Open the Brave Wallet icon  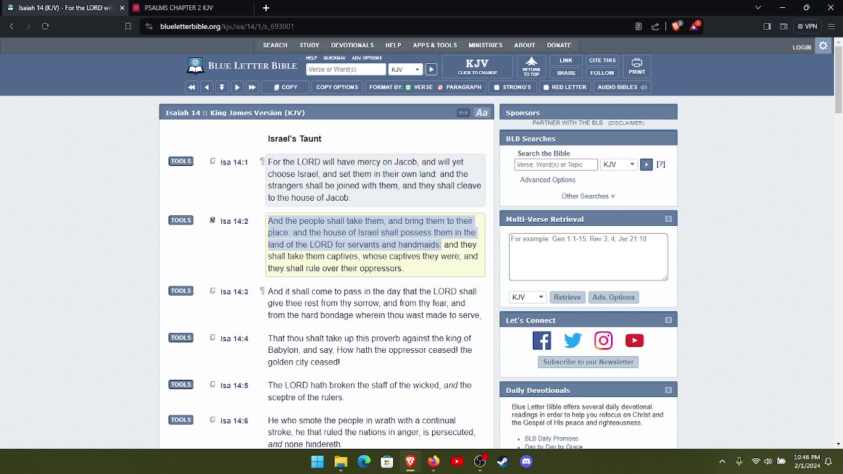point(784,26)
